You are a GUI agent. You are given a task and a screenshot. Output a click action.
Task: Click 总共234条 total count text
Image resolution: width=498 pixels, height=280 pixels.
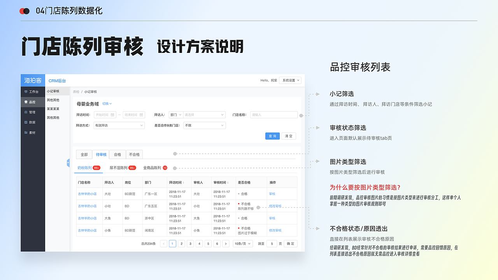[x=148, y=244]
